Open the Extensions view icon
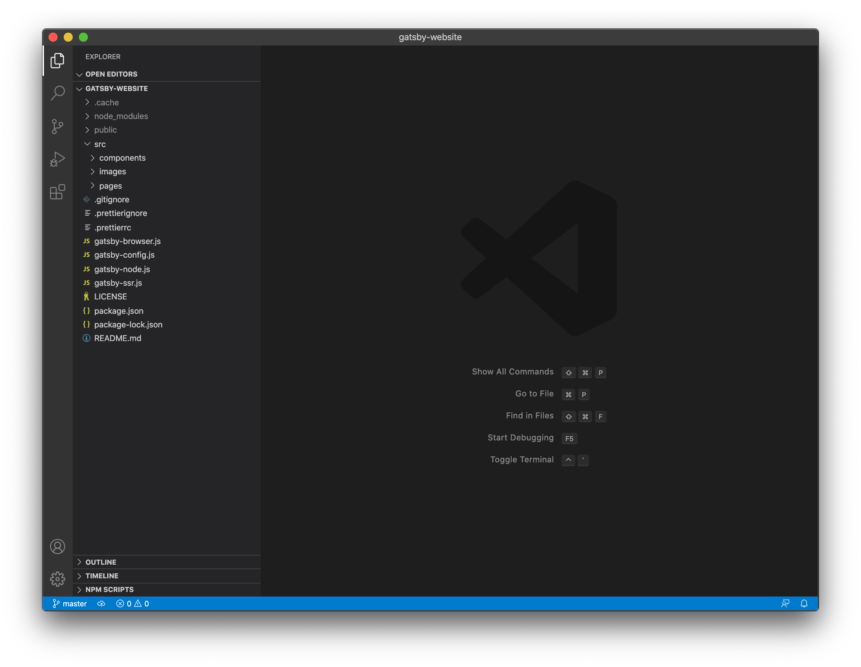 [x=58, y=192]
